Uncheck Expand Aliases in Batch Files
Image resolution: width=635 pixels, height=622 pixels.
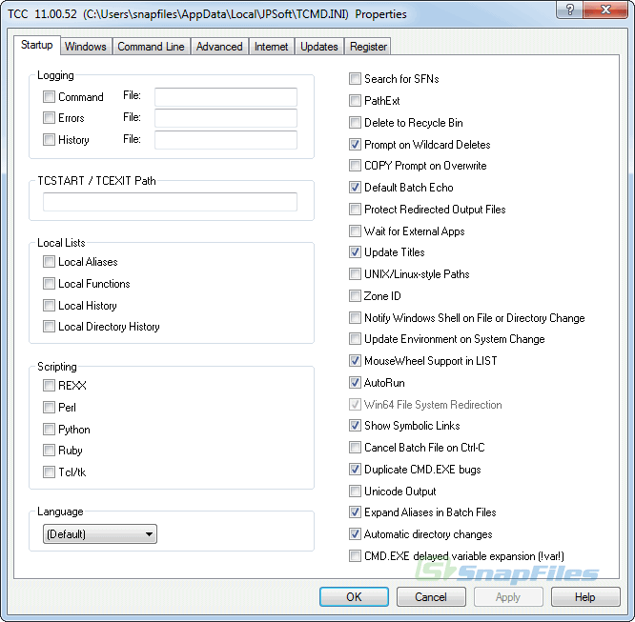tap(355, 512)
